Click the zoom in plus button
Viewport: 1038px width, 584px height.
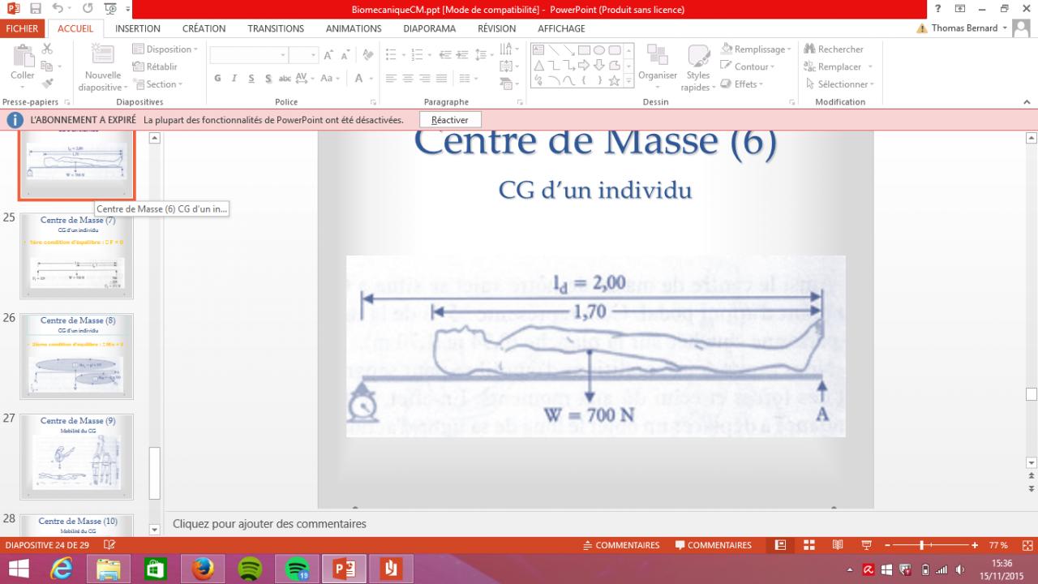coord(974,545)
